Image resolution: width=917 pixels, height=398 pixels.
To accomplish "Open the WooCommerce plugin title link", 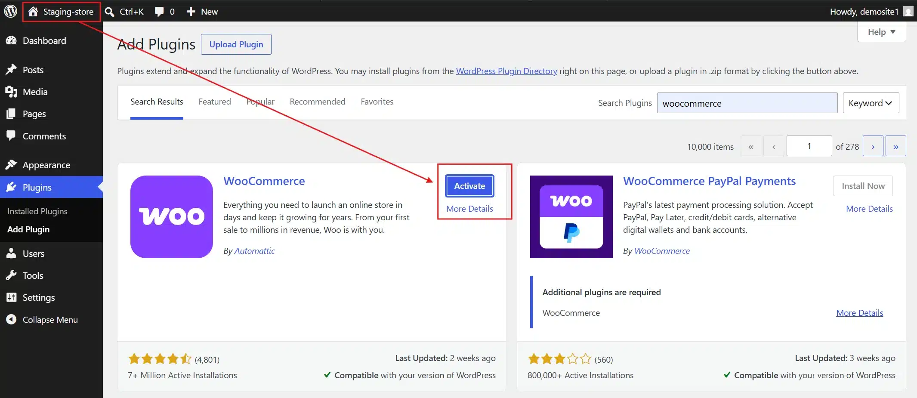I will (264, 181).
